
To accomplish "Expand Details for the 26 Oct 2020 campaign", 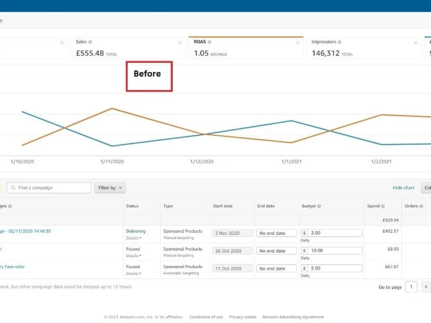I will pos(134,256).
